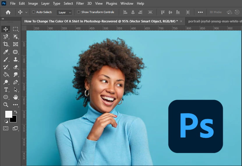Viewport: 242px width, 166px height.
Task: Select the Ellipse shape tool
Action: 6,97
